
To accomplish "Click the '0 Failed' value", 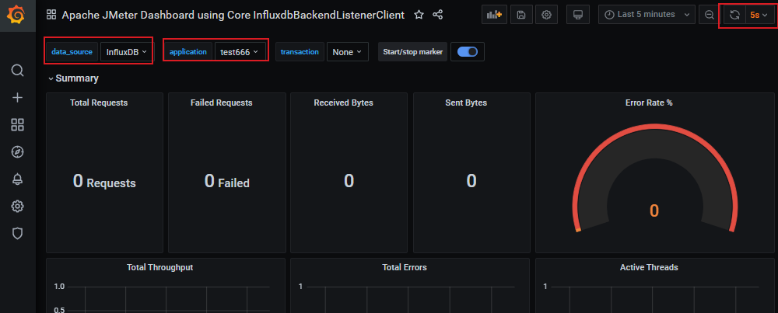I will point(226,181).
